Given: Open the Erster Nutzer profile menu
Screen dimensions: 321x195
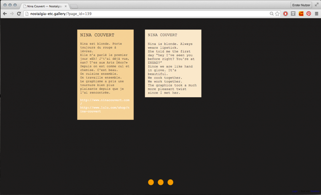Looking at the screenshot, I should (301, 5).
